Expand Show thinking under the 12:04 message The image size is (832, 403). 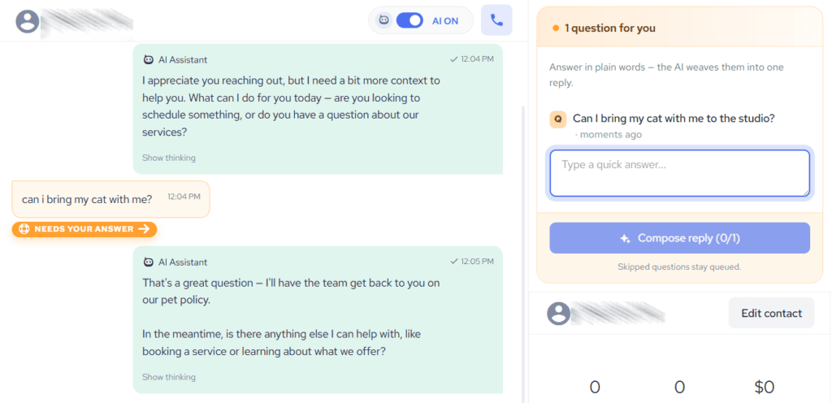pos(169,158)
